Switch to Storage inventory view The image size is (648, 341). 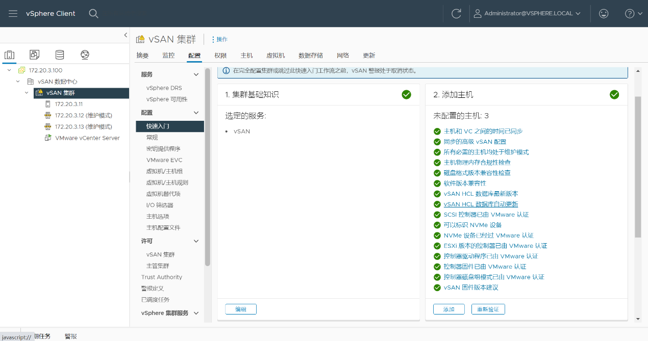click(x=60, y=55)
